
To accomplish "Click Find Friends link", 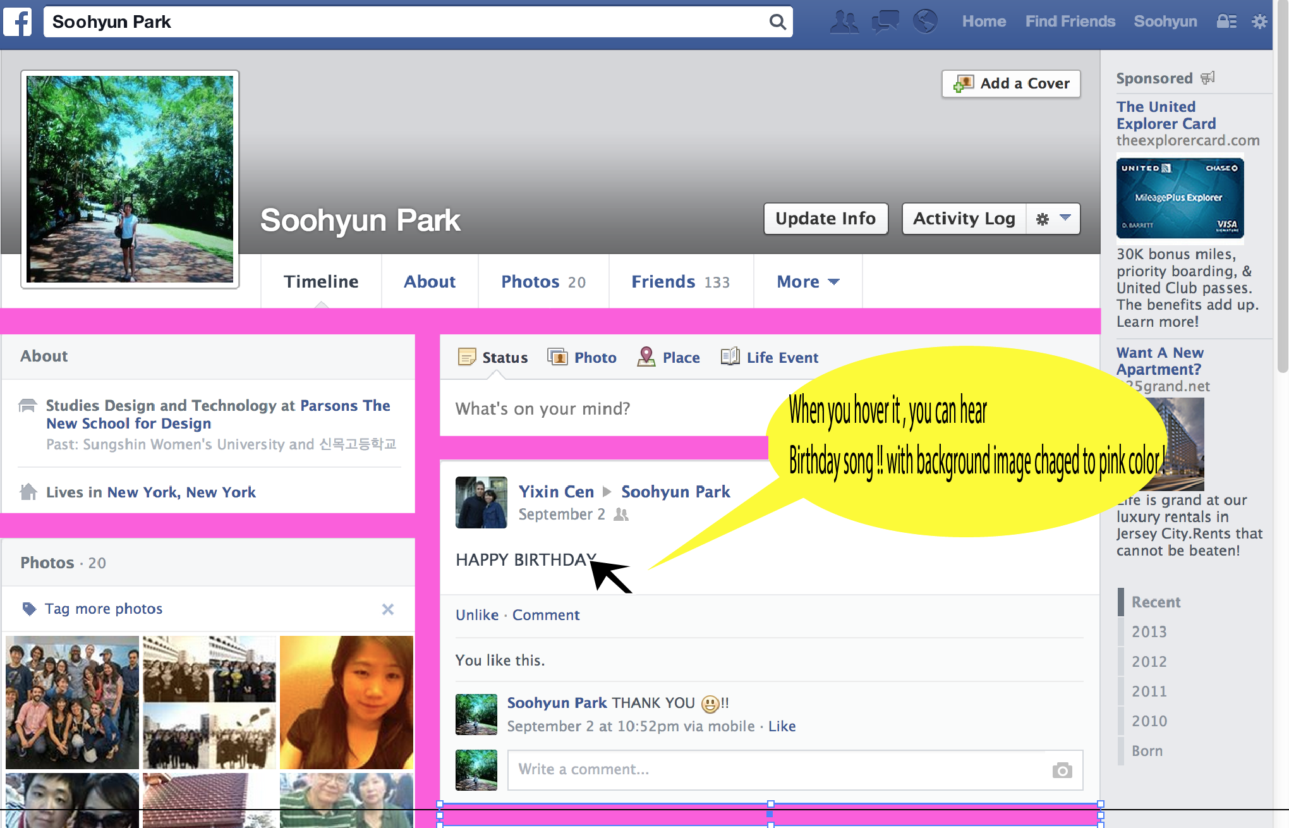I will coord(1070,21).
